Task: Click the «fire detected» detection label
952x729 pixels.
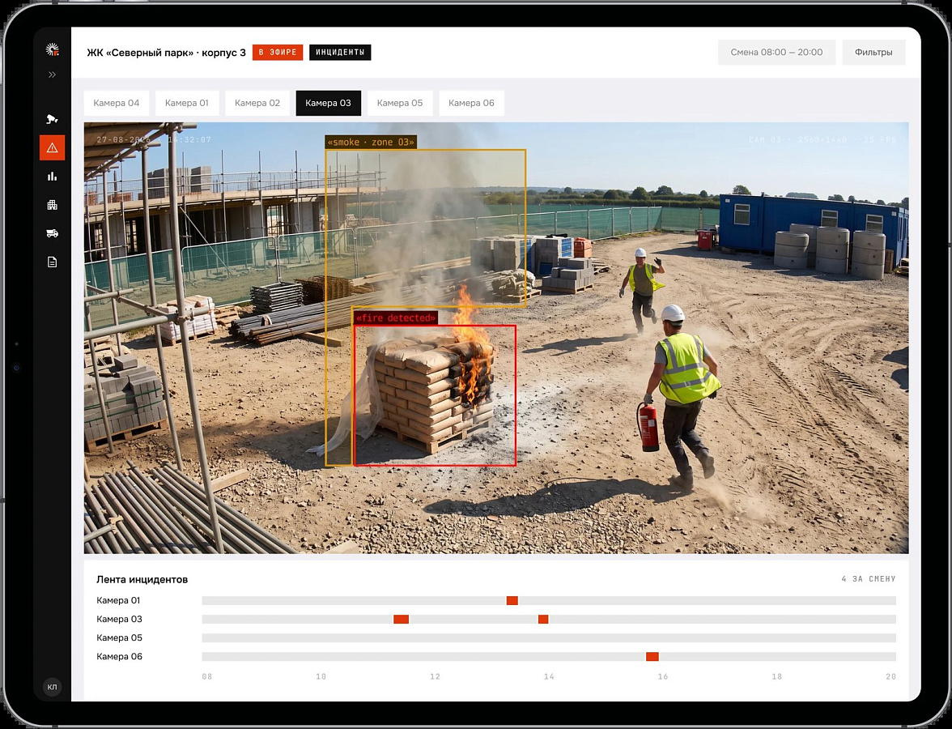Action: 396,318
